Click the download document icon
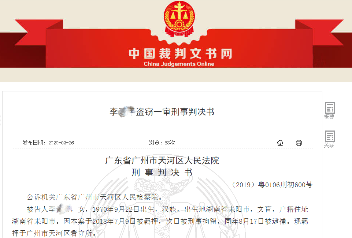Viewport: 352px width, 238px height. click(280, 143)
